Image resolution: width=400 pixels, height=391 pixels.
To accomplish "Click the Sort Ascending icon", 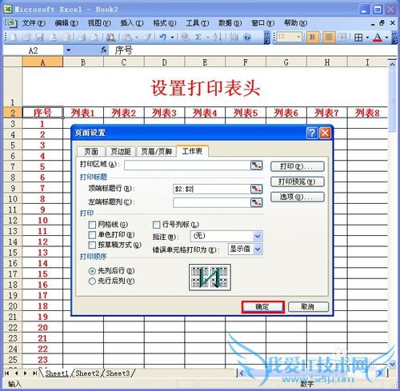I will [218, 38].
